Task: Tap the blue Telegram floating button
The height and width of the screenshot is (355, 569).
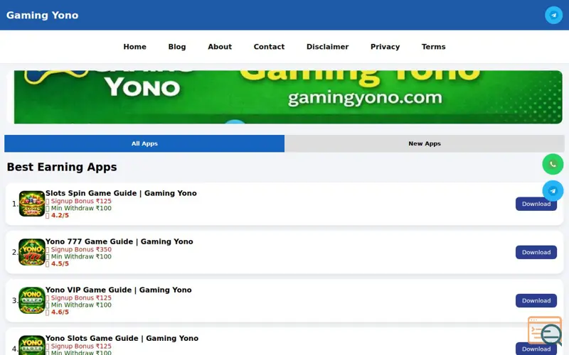Action: (x=553, y=190)
